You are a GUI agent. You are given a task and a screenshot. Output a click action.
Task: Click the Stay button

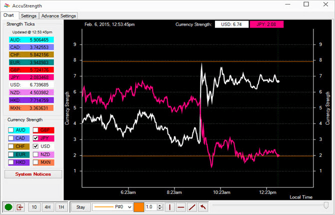click(81, 207)
